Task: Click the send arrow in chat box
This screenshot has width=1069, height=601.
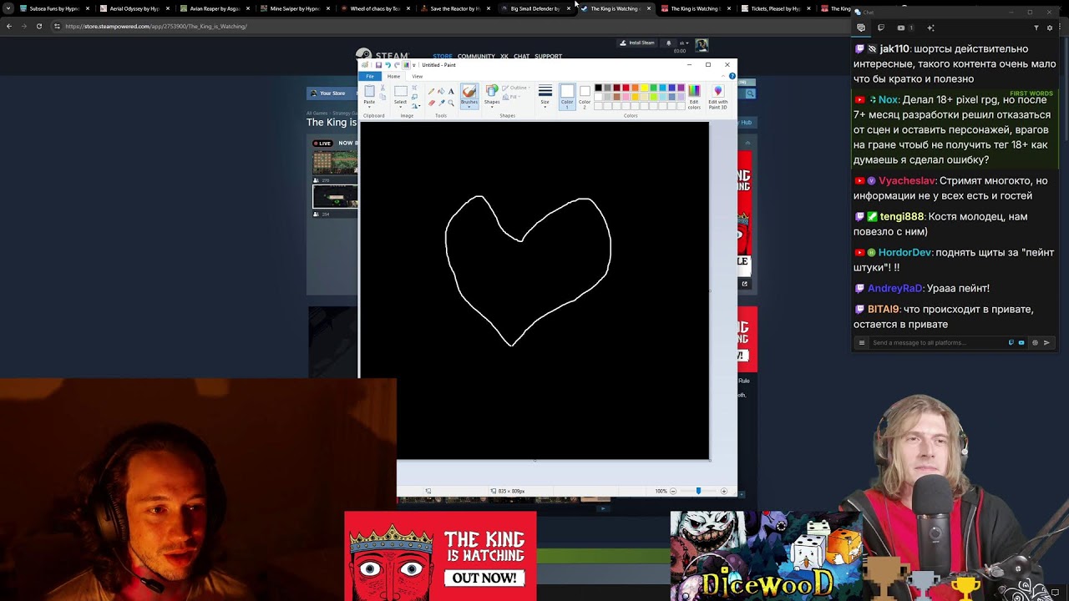Action: [1046, 342]
